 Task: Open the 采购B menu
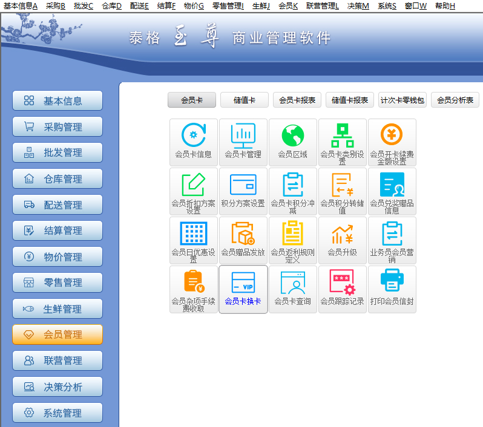point(55,5)
